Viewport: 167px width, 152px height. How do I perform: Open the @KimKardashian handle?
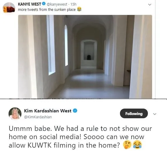tap(38, 117)
